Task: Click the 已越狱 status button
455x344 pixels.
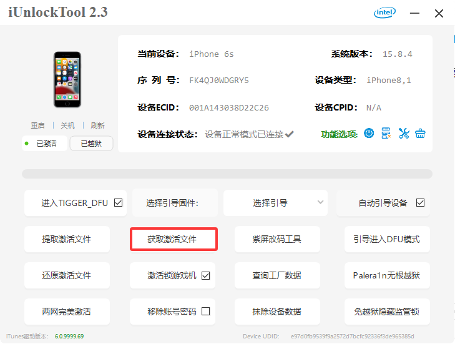Action: point(91,144)
